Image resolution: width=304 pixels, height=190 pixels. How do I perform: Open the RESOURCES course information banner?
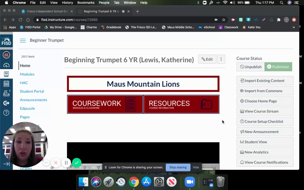pos(181,104)
